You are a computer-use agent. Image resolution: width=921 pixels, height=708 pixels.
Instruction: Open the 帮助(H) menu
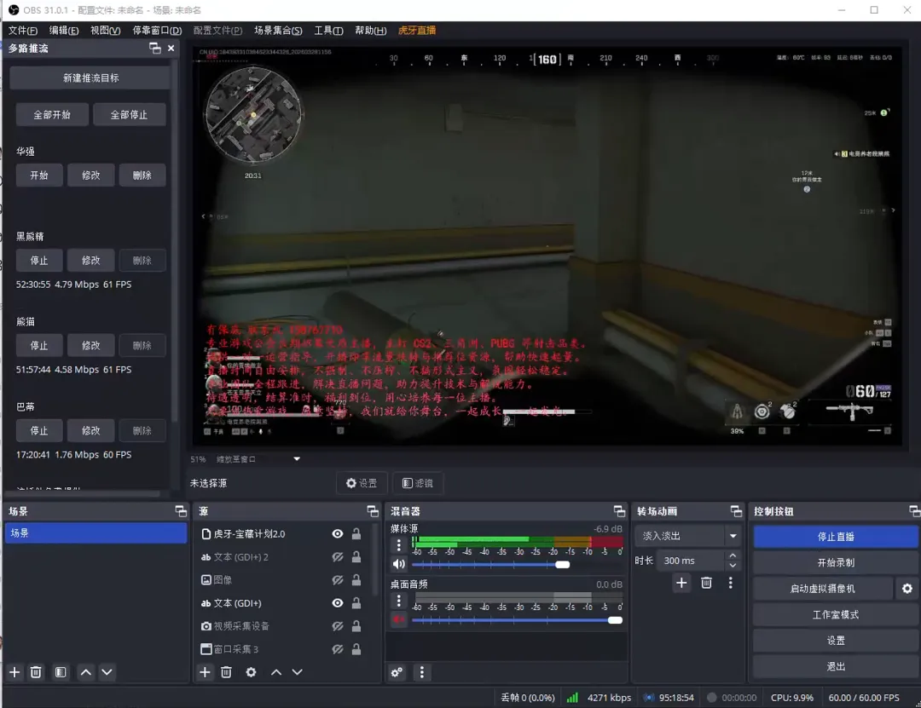pyautogui.click(x=371, y=31)
